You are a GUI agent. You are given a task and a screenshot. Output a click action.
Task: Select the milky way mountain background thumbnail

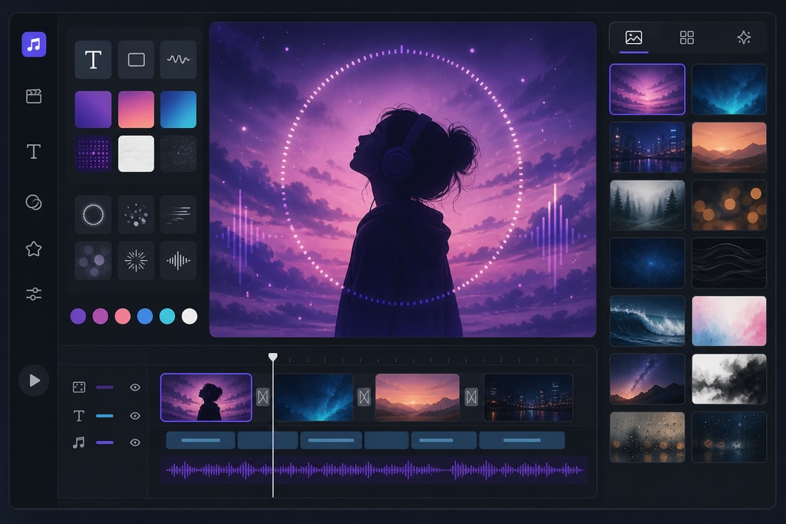(647, 379)
